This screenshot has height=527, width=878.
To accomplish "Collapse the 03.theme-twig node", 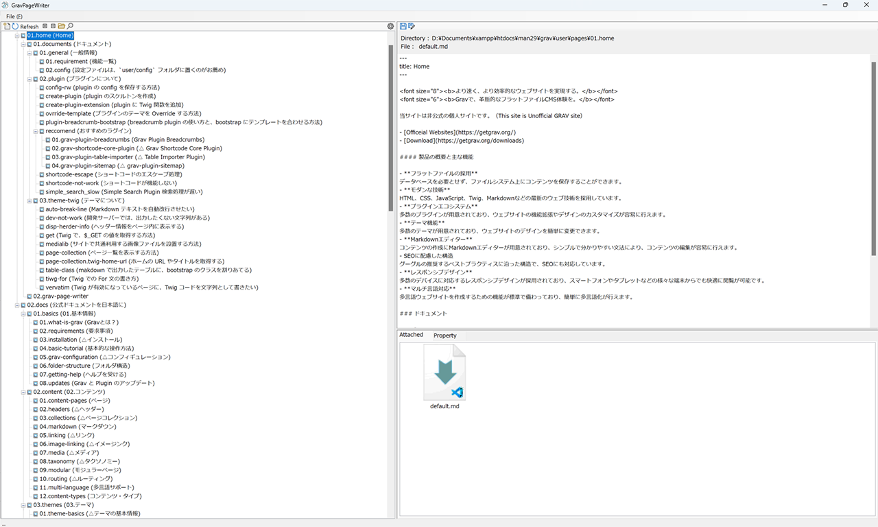I will point(29,200).
